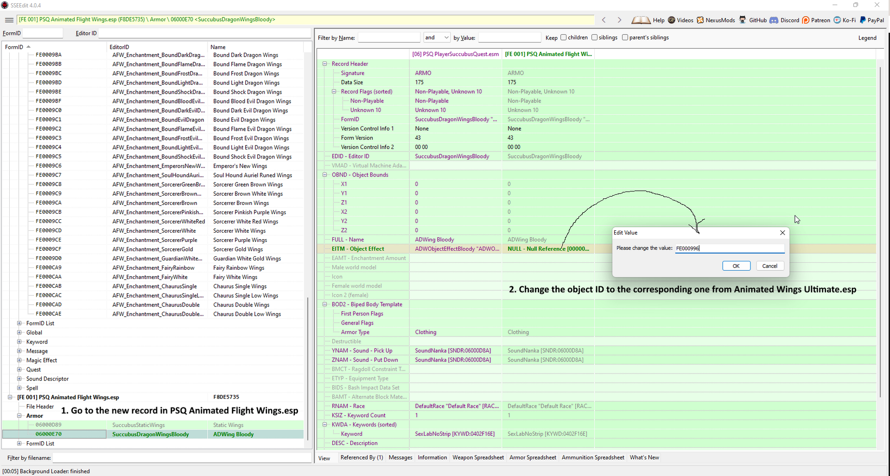Confirm the value with OK button
The image size is (890, 476).
coord(736,266)
